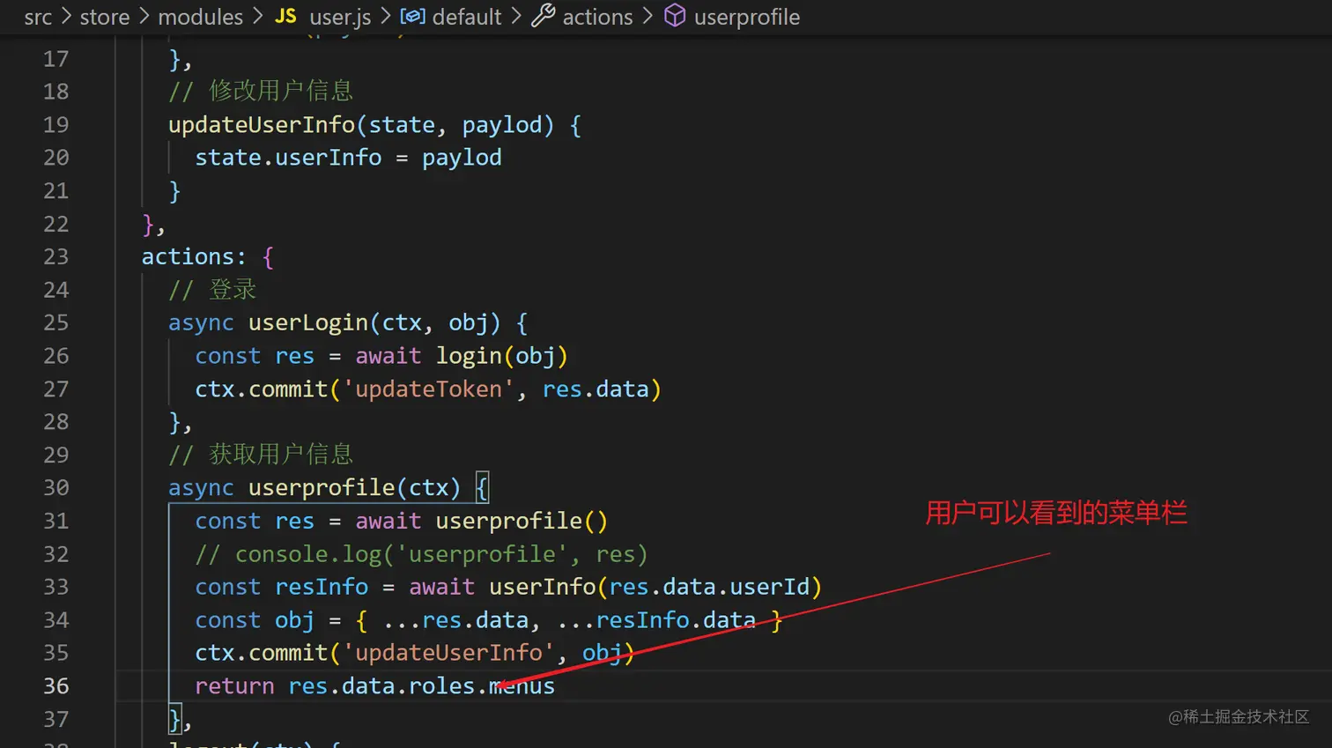The height and width of the screenshot is (748, 1332).
Task: Click the highlighted line number 36
Action: point(55,686)
